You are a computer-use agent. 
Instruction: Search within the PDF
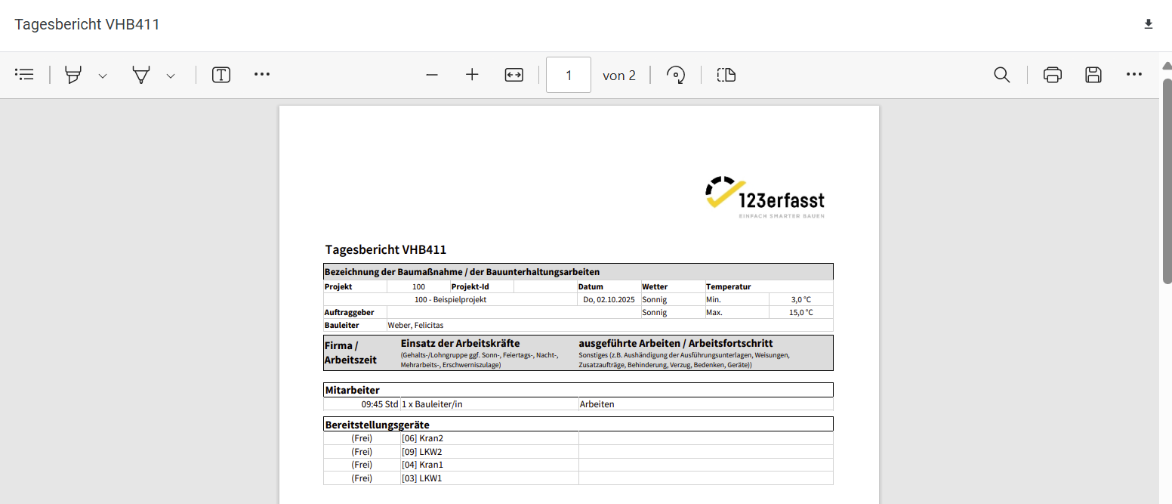pos(1002,75)
